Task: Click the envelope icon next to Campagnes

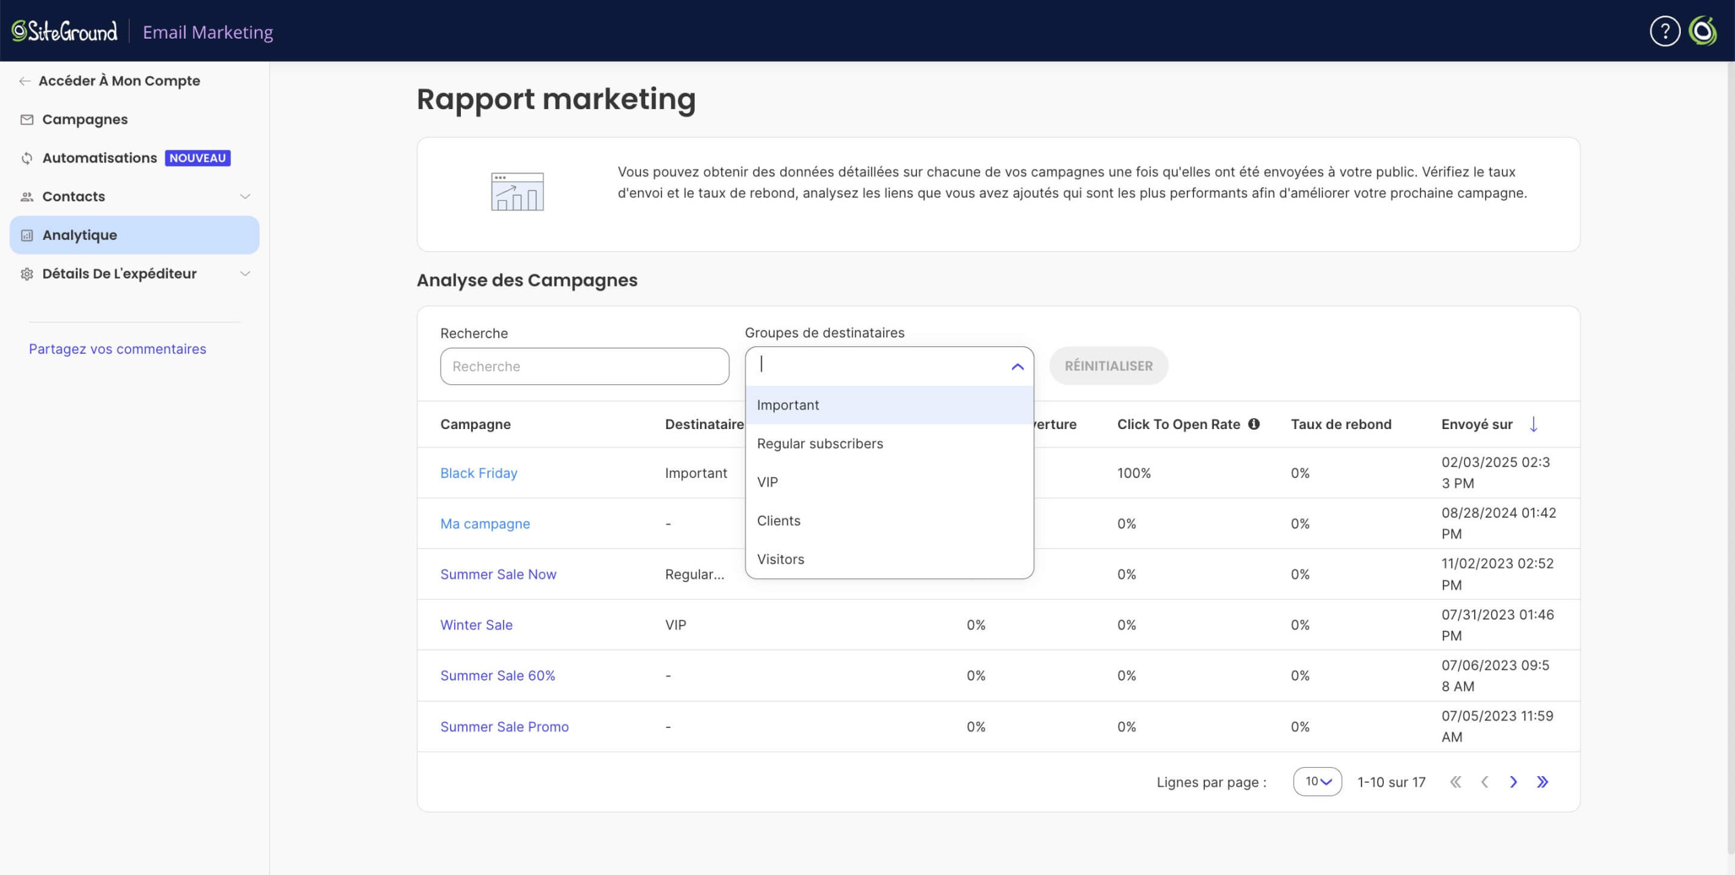Action: (x=27, y=120)
